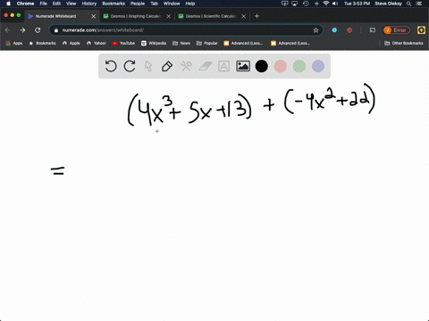Click the blue circular extension icon

coord(334,30)
